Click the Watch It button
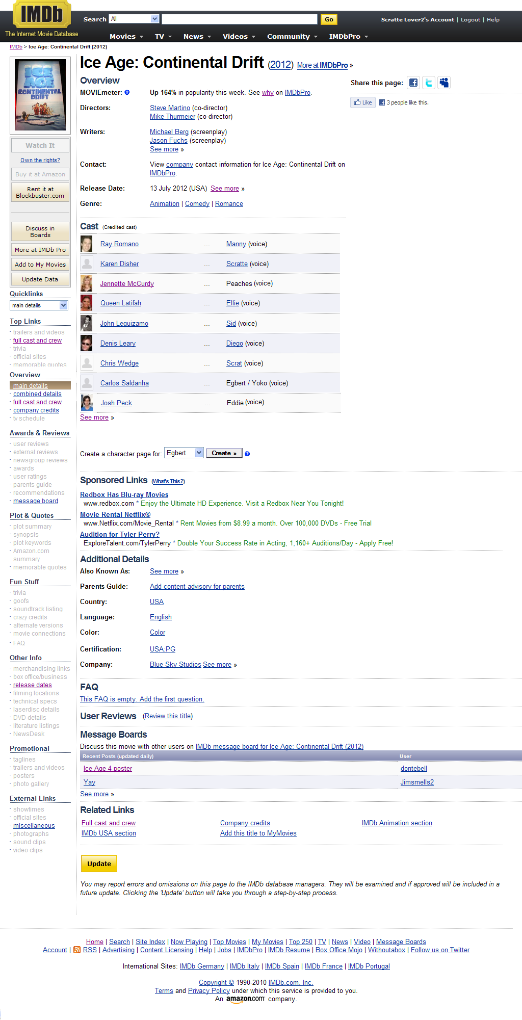 point(40,145)
